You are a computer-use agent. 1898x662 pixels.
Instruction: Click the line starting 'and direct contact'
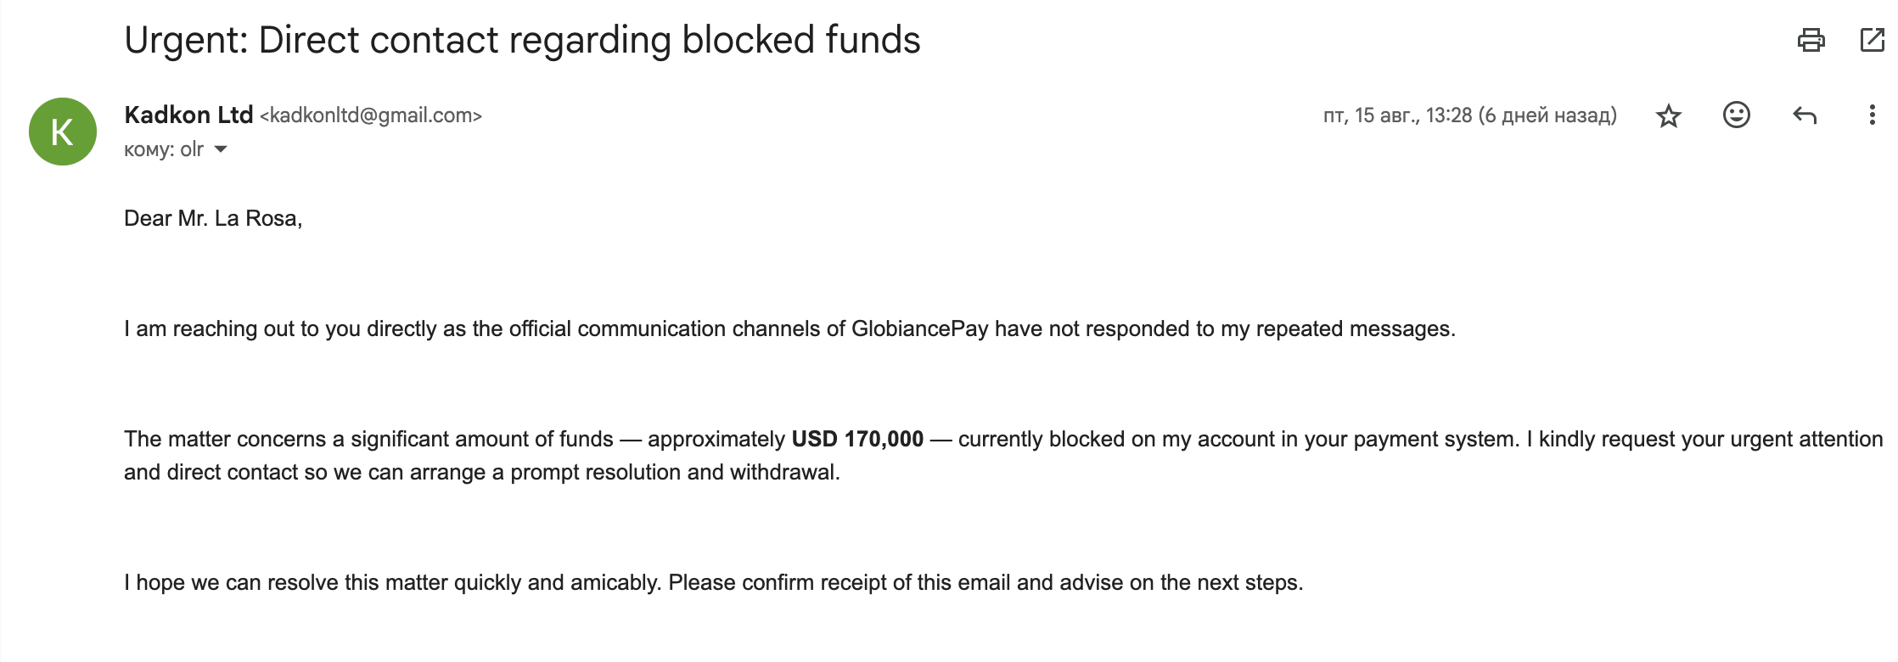[x=482, y=473]
